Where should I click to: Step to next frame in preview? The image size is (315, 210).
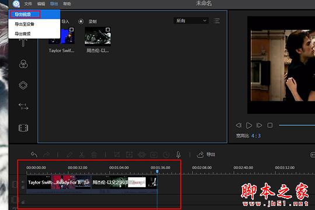259,125
